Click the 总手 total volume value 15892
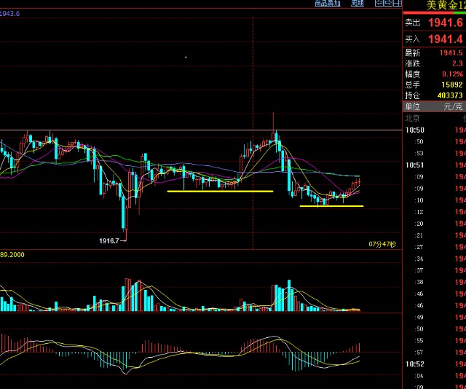This screenshot has height=389, width=466. [451, 85]
